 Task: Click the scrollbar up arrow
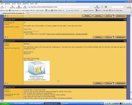pos(131,15)
